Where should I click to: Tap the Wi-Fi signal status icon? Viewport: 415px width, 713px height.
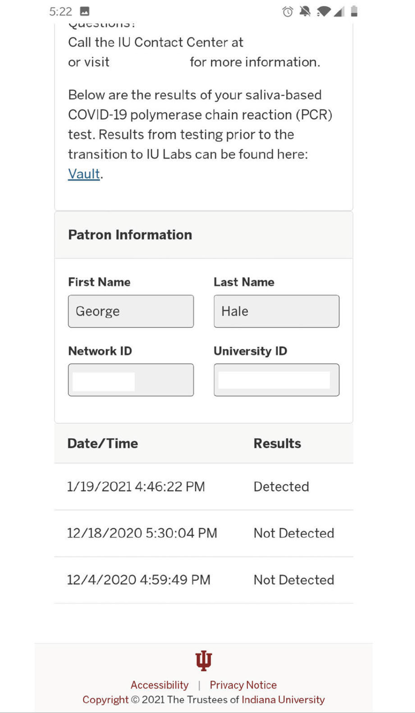click(x=324, y=11)
